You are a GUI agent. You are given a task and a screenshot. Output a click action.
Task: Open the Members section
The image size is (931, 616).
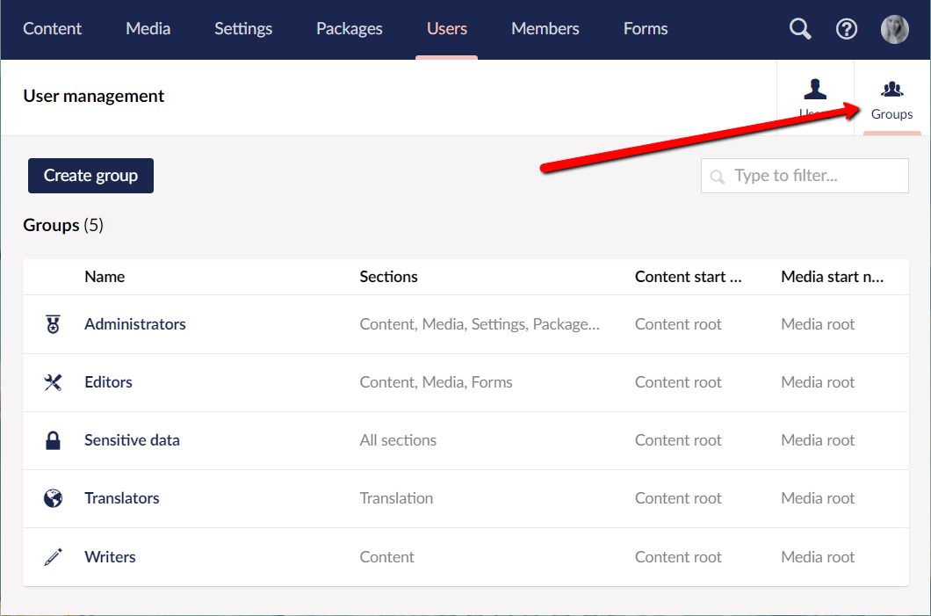click(545, 28)
